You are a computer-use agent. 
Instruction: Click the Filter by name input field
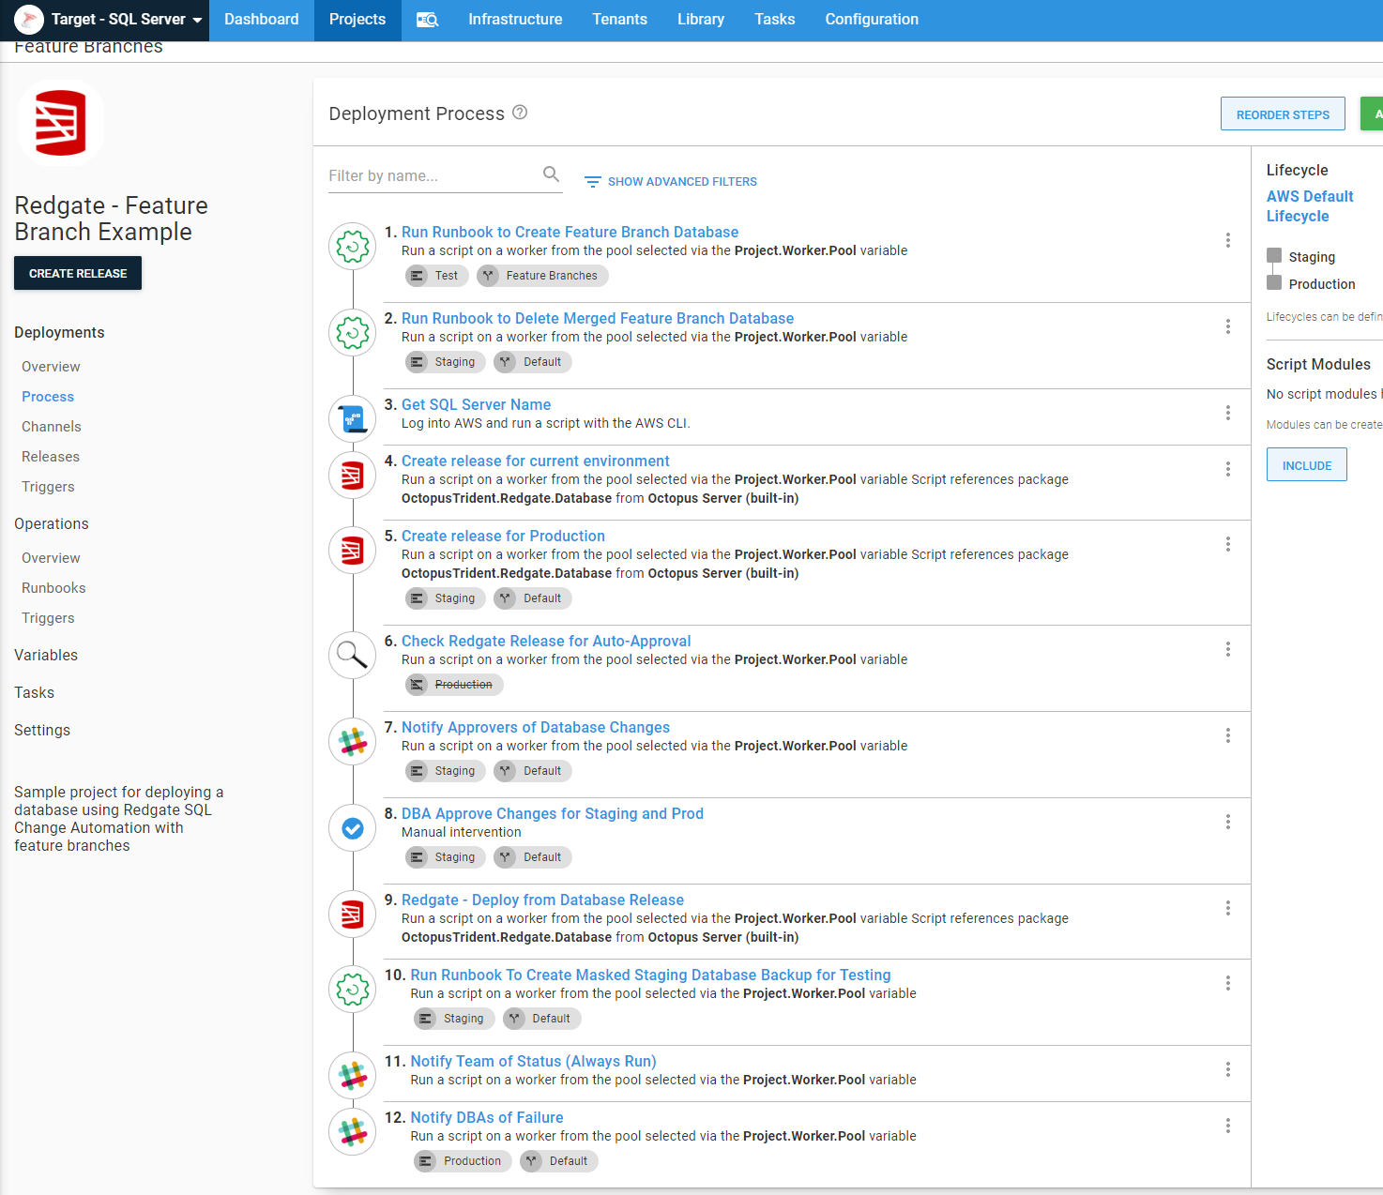(432, 175)
